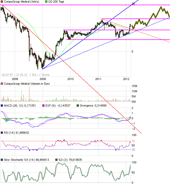Click the tall green volume bar in early 2008
Viewport: 170px width, 185px height.
coord(22,96)
